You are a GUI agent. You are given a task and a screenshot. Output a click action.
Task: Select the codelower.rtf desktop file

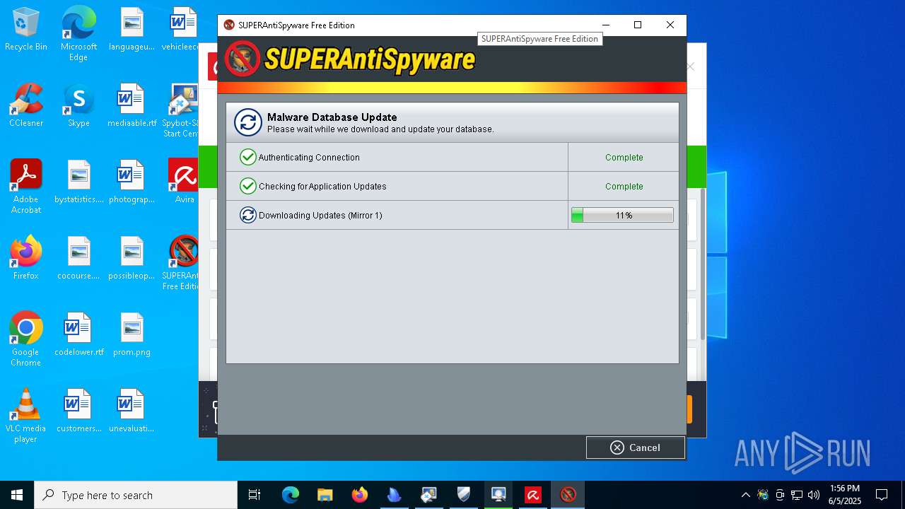pos(78,334)
